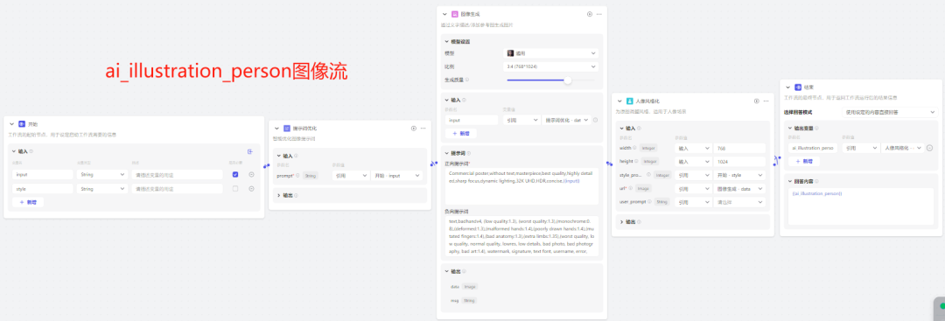Click info icon beside 开始 node 输入 header
Image resolution: width=945 pixels, height=321 pixels.
coord(31,152)
